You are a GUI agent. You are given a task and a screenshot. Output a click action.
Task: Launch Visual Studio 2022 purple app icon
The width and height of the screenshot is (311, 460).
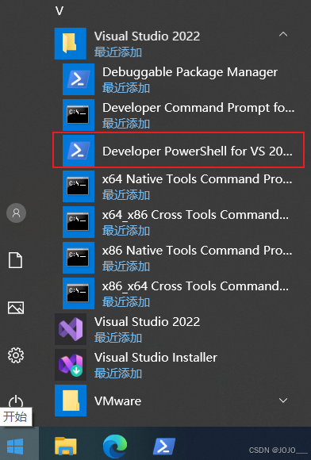pyautogui.click(x=71, y=329)
